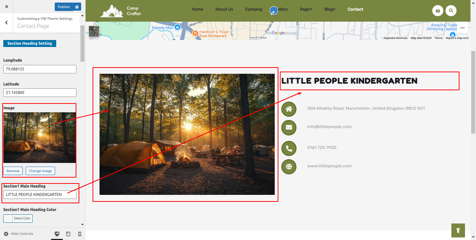Switch to mobile preview mode
The width and height of the screenshot is (476, 240).
coord(79,234)
